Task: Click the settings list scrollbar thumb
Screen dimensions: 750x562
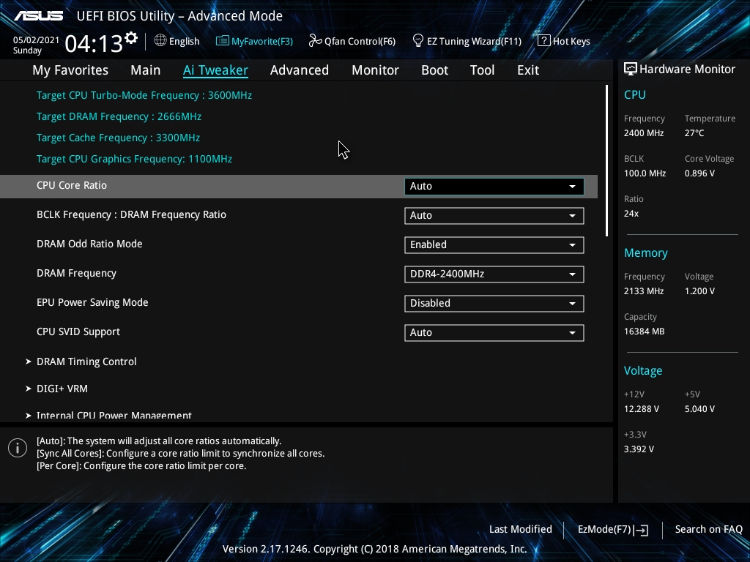Action: coord(606,160)
